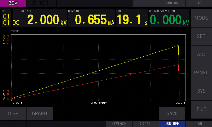The width and height of the screenshot is (212, 127).
Task: Open the SET menu
Action: pos(201,36)
